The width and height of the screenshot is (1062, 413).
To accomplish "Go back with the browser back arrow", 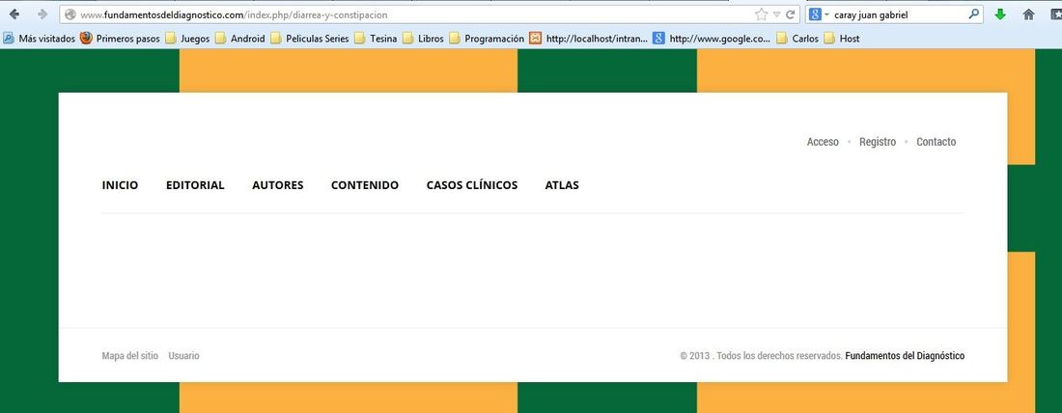I will pos(14,14).
